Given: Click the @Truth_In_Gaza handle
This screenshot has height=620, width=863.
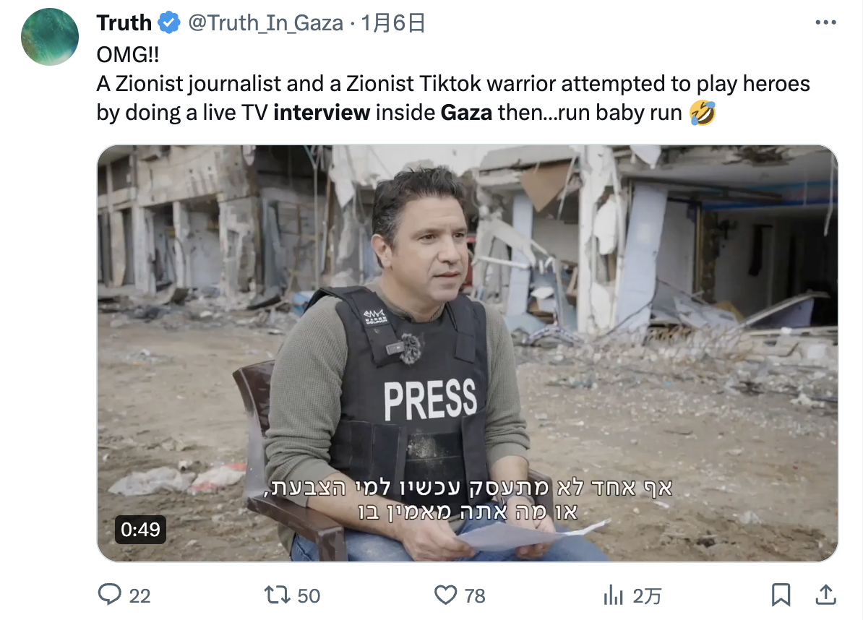Looking at the screenshot, I should pyautogui.click(x=266, y=23).
